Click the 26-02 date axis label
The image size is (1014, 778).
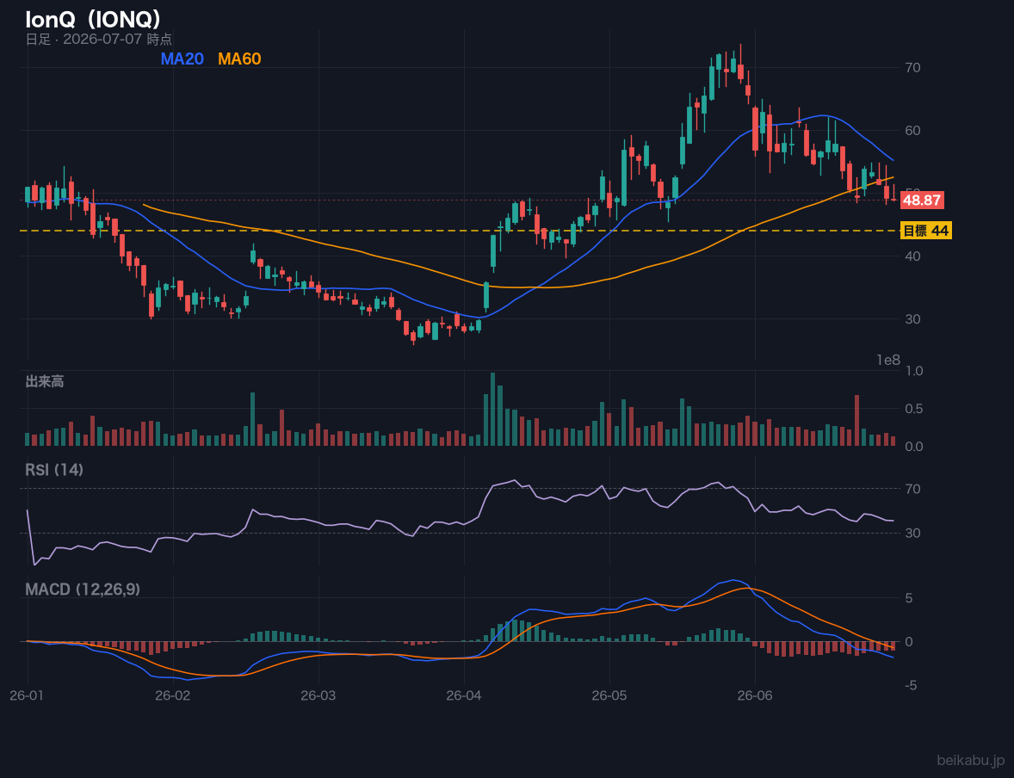173,696
